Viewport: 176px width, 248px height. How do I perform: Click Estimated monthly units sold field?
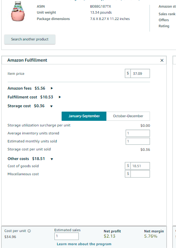[138, 141]
